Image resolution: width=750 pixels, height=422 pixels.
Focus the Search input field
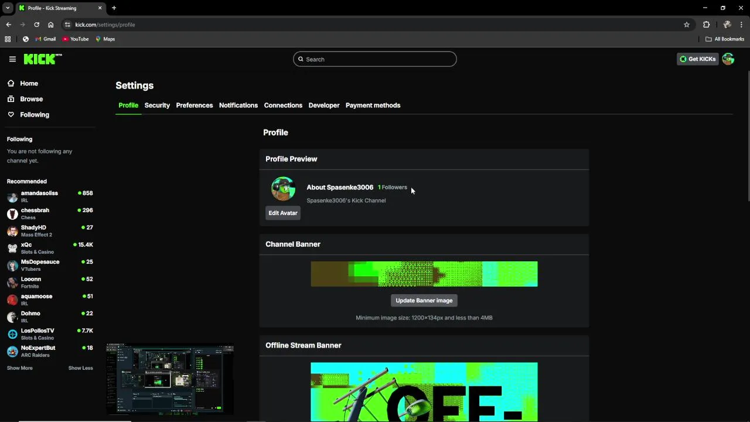(x=375, y=59)
